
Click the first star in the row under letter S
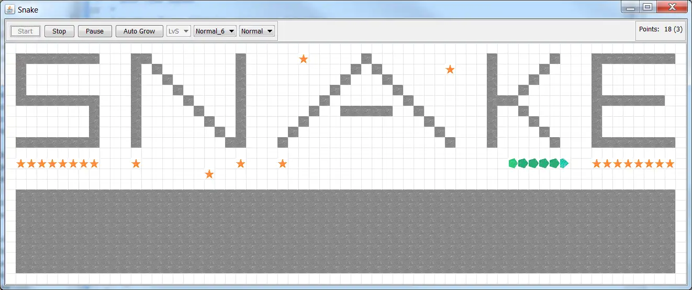tap(21, 163)
